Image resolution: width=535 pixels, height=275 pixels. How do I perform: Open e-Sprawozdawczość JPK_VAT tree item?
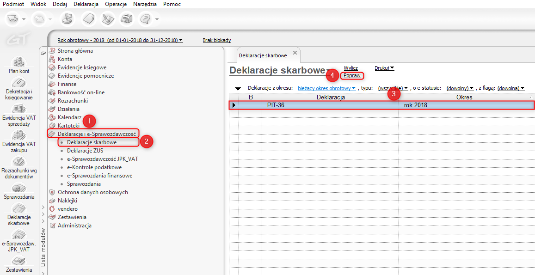(x=103, y=159)
